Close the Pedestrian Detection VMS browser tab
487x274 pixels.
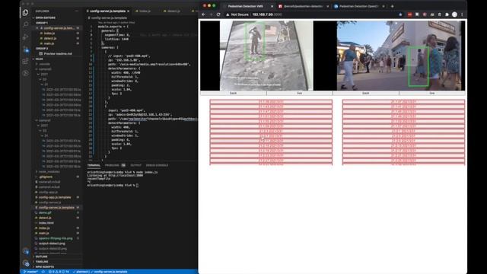pyautogui.click(x=272, y=6)
